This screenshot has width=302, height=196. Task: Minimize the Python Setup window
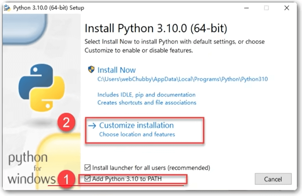coord(245,8)
